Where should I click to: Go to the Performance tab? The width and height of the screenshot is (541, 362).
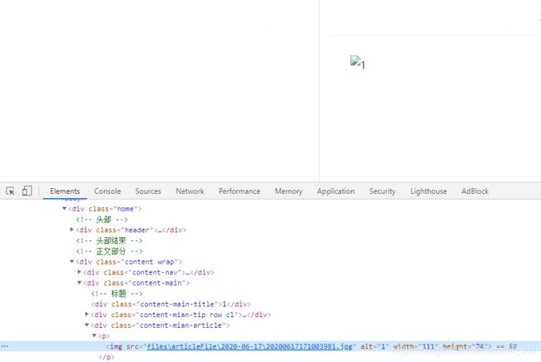240,191
